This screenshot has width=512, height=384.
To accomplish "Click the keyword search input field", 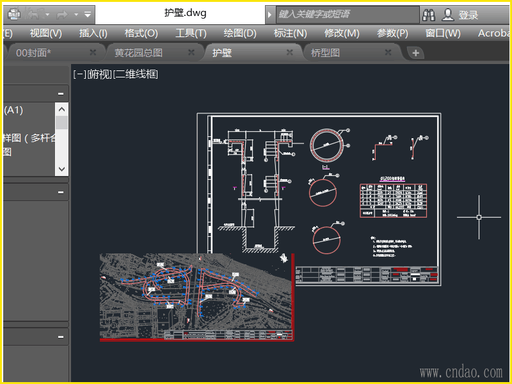I will pyautogui.click(x=346, y=14).
